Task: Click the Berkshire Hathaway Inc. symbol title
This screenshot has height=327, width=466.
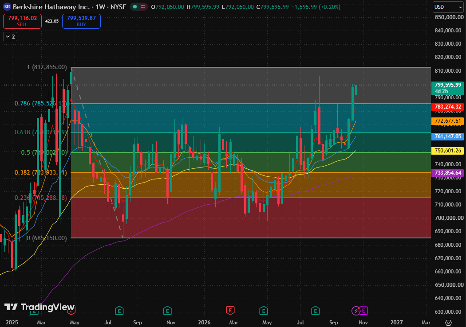Action: click(51, 7)
